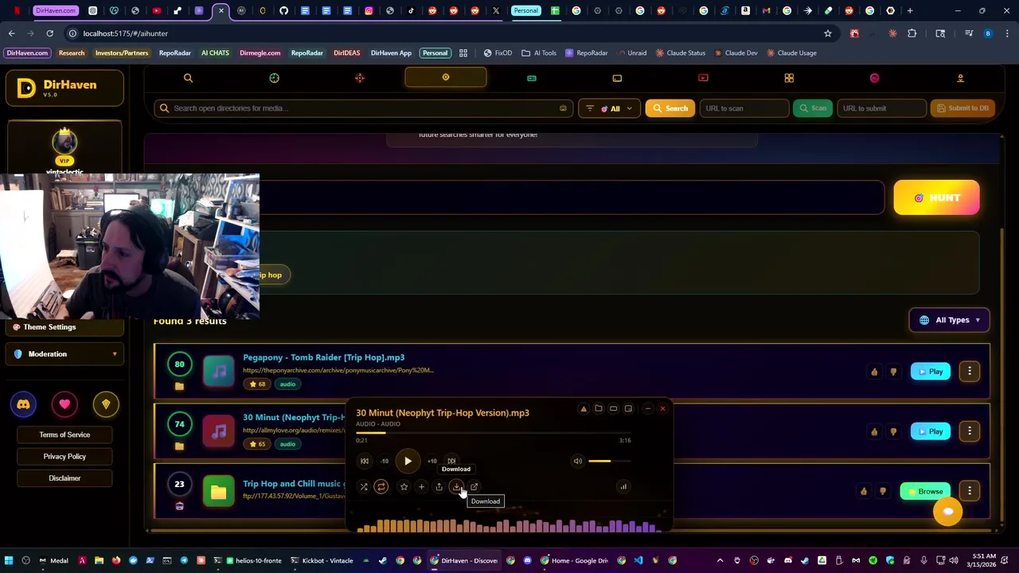
Task: Open the red crosshair tab in top navigation
Action: [360, 78]
